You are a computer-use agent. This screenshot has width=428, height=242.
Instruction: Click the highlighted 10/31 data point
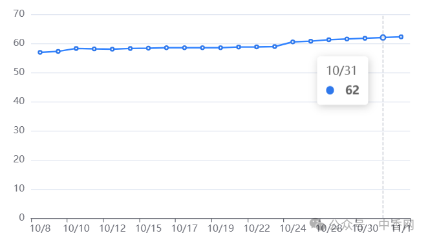coord(383,38)
